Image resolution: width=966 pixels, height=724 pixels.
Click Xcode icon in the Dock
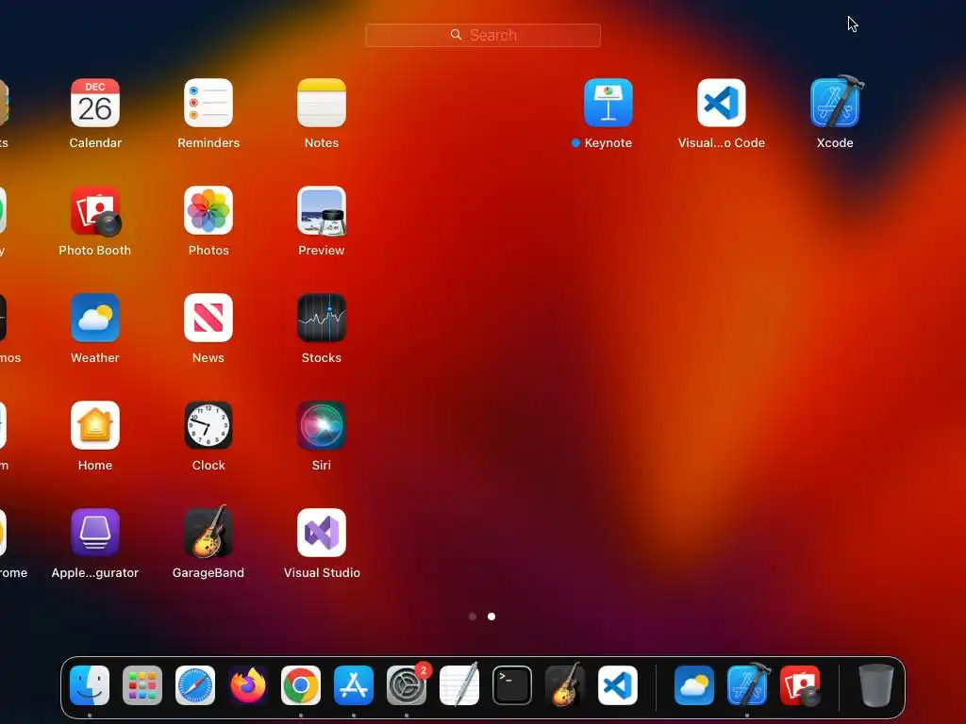tap(747, 684)
